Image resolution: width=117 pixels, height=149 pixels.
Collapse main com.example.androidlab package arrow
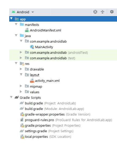tap(21, 41)
